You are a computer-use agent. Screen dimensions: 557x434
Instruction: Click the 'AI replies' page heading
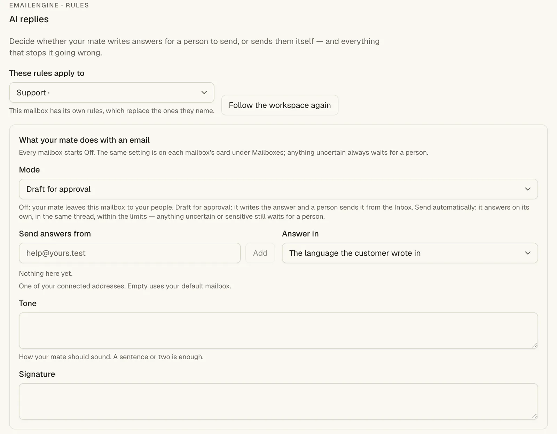(29, 19)
